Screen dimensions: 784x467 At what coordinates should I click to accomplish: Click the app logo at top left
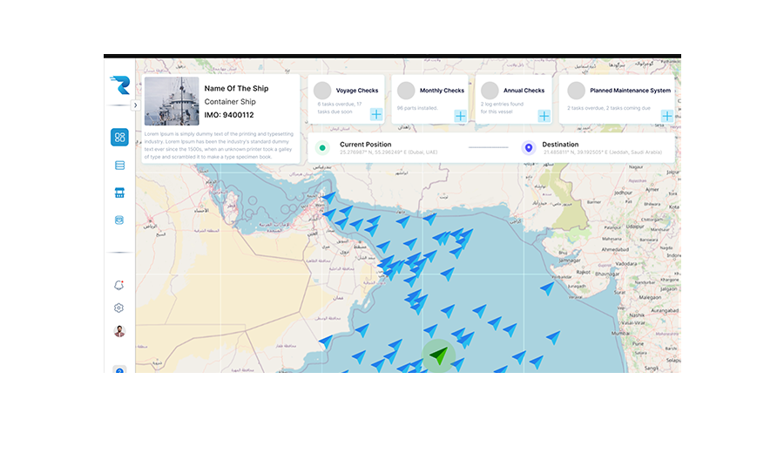coord(119,85)
